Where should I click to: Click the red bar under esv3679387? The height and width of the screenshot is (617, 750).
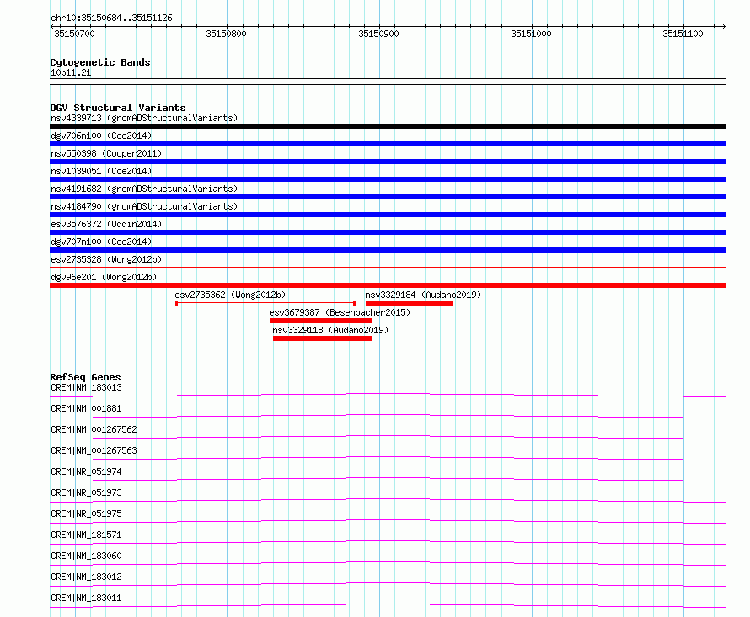point(321,321)
